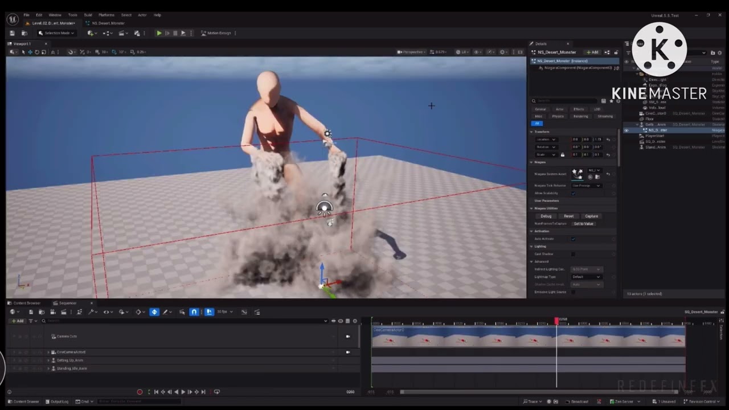Click the Eject play button in main toolbar
Screen dimensions: 729x410
coord(183,33)
